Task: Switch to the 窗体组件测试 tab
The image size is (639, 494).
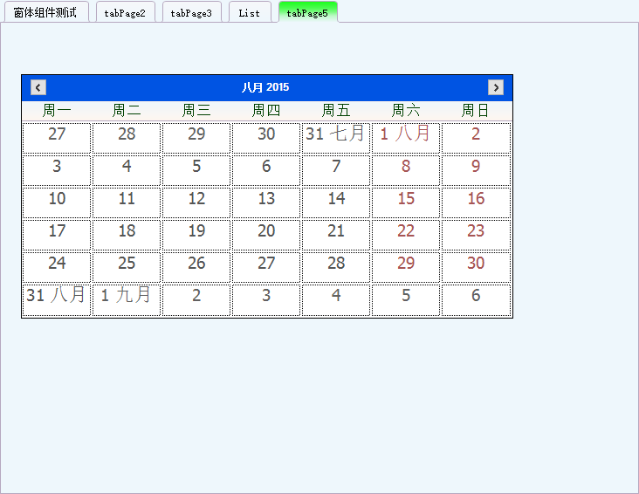Action: [x=46, y=12]
